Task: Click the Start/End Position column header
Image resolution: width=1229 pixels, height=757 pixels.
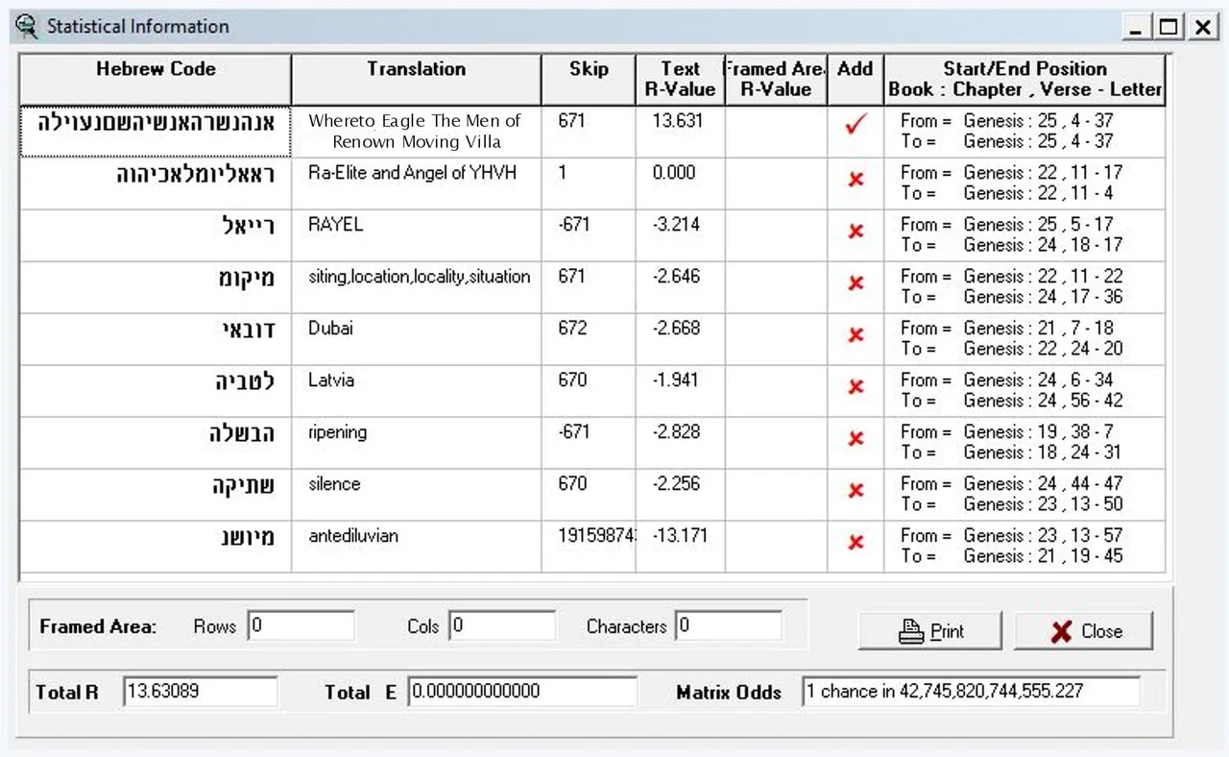Action: tap(1024, 79)
